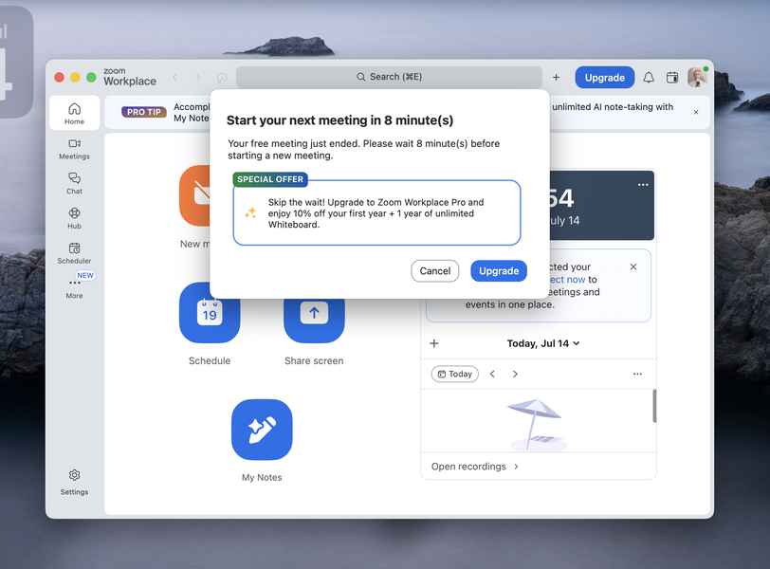Jump to Today in the calendar

tap(455, 374)
